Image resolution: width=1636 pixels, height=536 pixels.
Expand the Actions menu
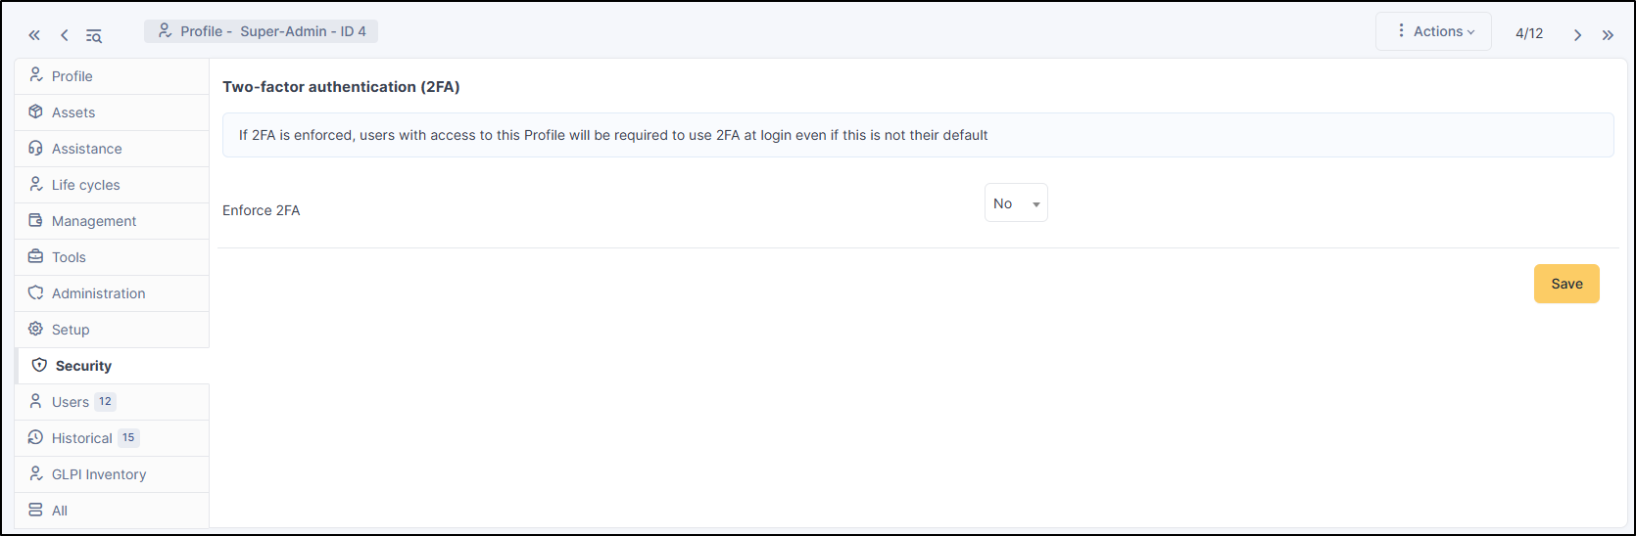[1433, 31]
